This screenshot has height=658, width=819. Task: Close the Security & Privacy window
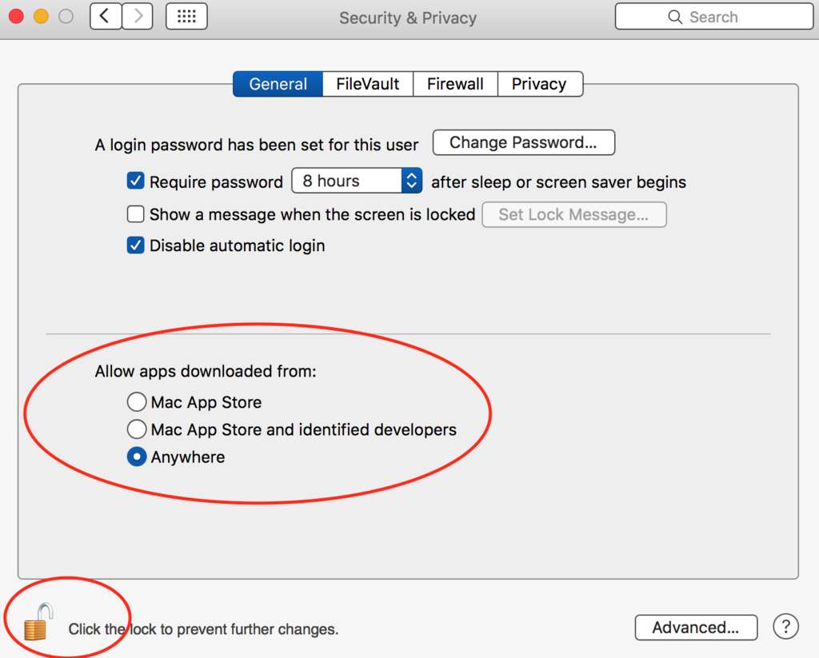click(x=16, y=16)
